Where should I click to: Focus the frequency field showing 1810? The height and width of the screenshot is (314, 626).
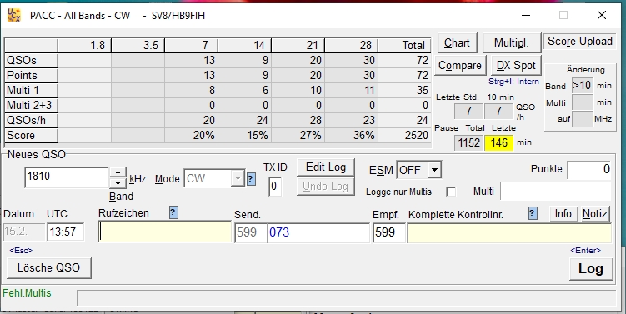67,177
